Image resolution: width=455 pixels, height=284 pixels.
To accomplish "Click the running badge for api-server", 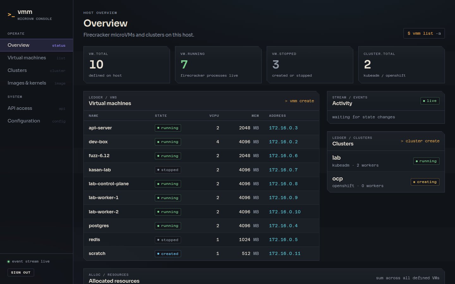I will pyautogui.click(x=168, y=128).
